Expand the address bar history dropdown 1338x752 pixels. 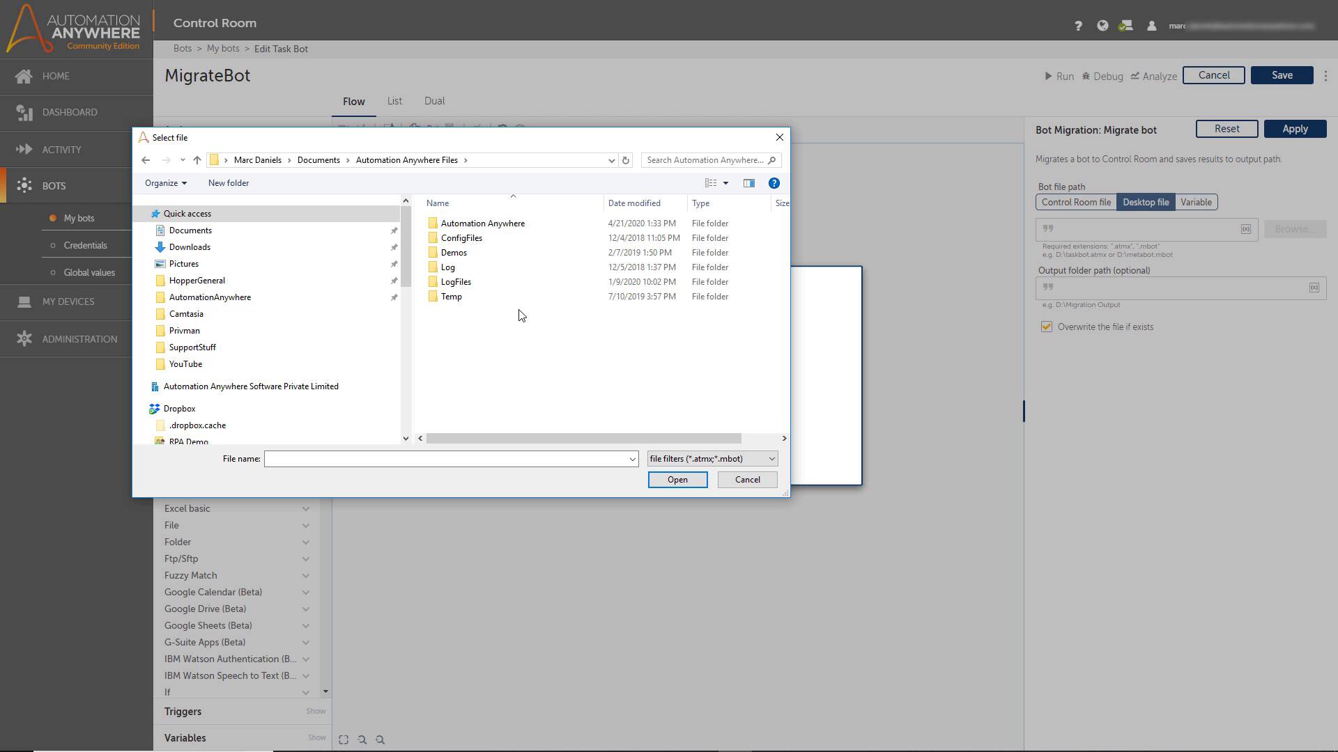coord(611,160)
